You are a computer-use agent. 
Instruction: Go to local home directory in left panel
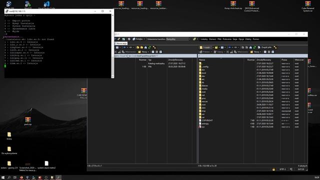pyautogui.click(x=145, y=47)
